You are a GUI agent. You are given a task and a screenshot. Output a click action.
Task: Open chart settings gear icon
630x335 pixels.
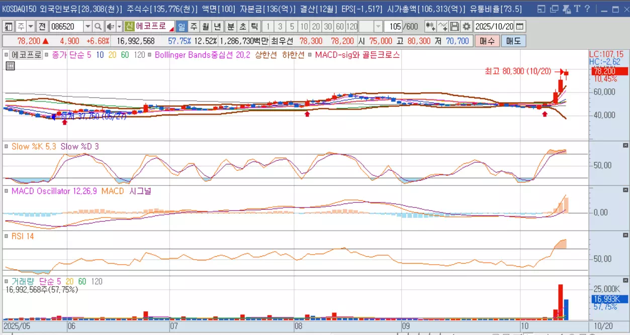(x=467, y=27)
